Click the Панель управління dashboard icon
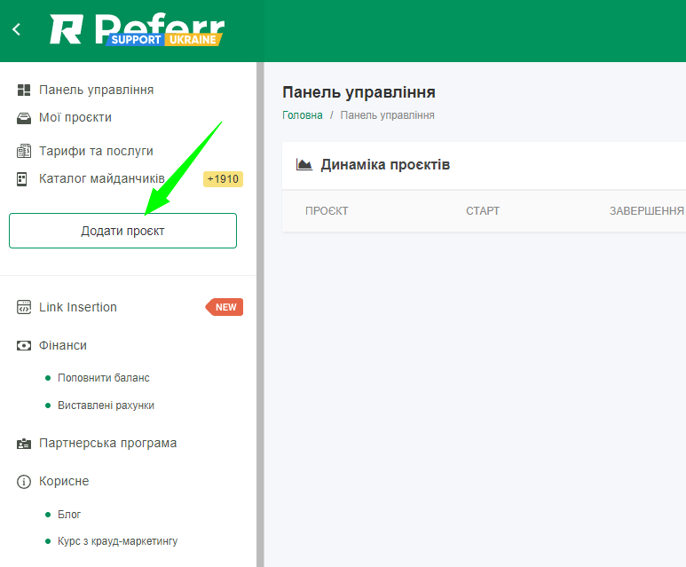686x567 pixels. point(24,90)
